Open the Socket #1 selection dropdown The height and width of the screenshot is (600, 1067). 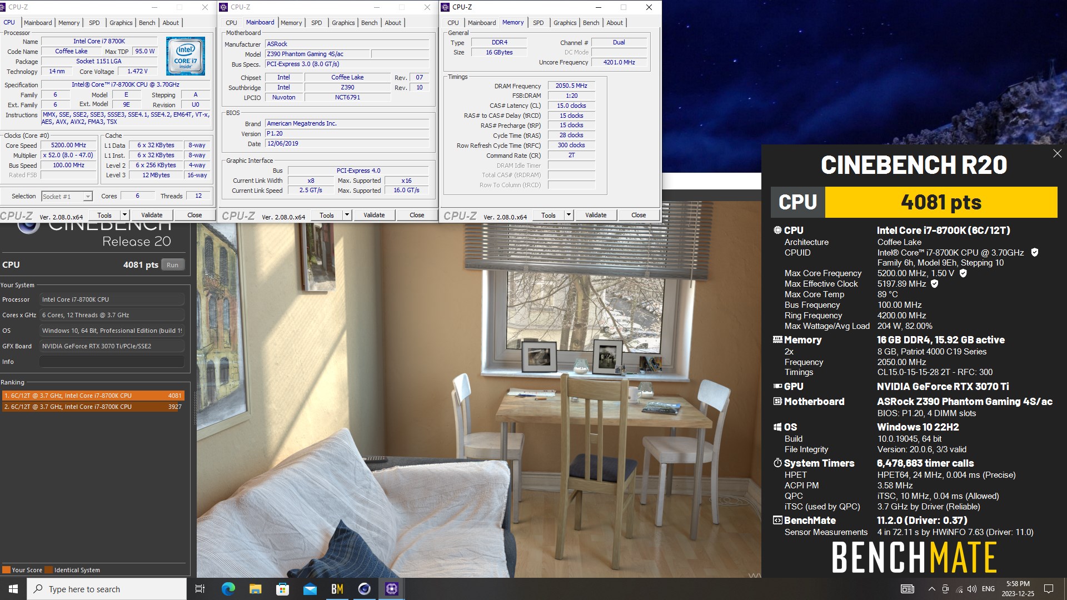67,196
